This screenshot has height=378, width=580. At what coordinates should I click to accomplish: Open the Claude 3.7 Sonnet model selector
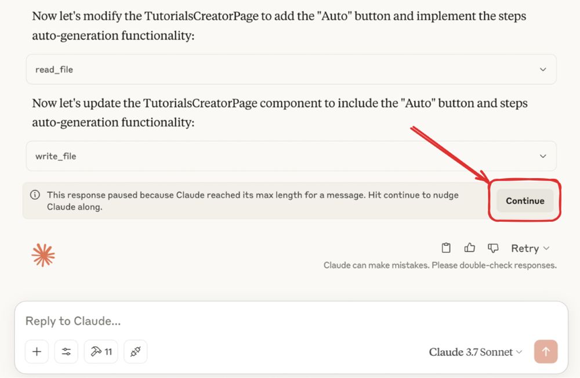476,352
